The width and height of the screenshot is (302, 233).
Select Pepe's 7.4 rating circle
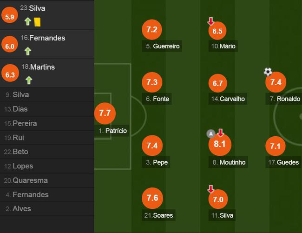(152, 146)
